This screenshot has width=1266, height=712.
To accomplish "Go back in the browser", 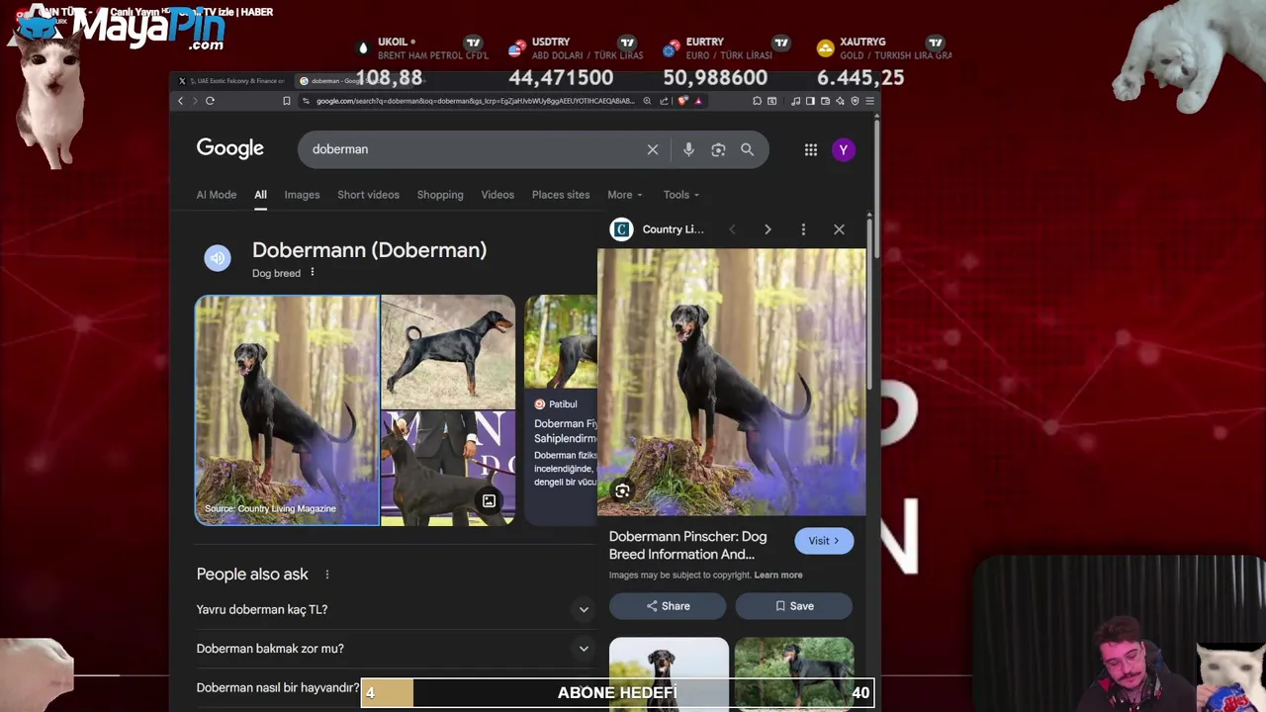I will (180, 101).
